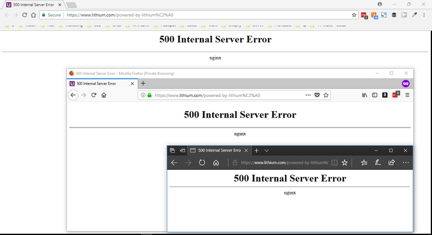Select Edge's 500 Internal Server Error tab
The height and width of the screenshot is (235, 432).
[x=219, y=150]
